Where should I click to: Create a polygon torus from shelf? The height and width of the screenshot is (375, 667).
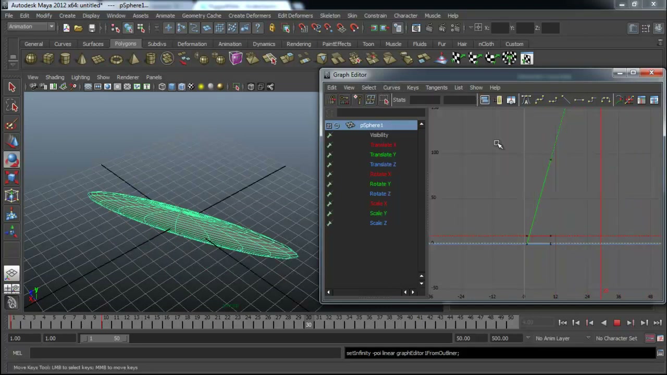(116, 58)
